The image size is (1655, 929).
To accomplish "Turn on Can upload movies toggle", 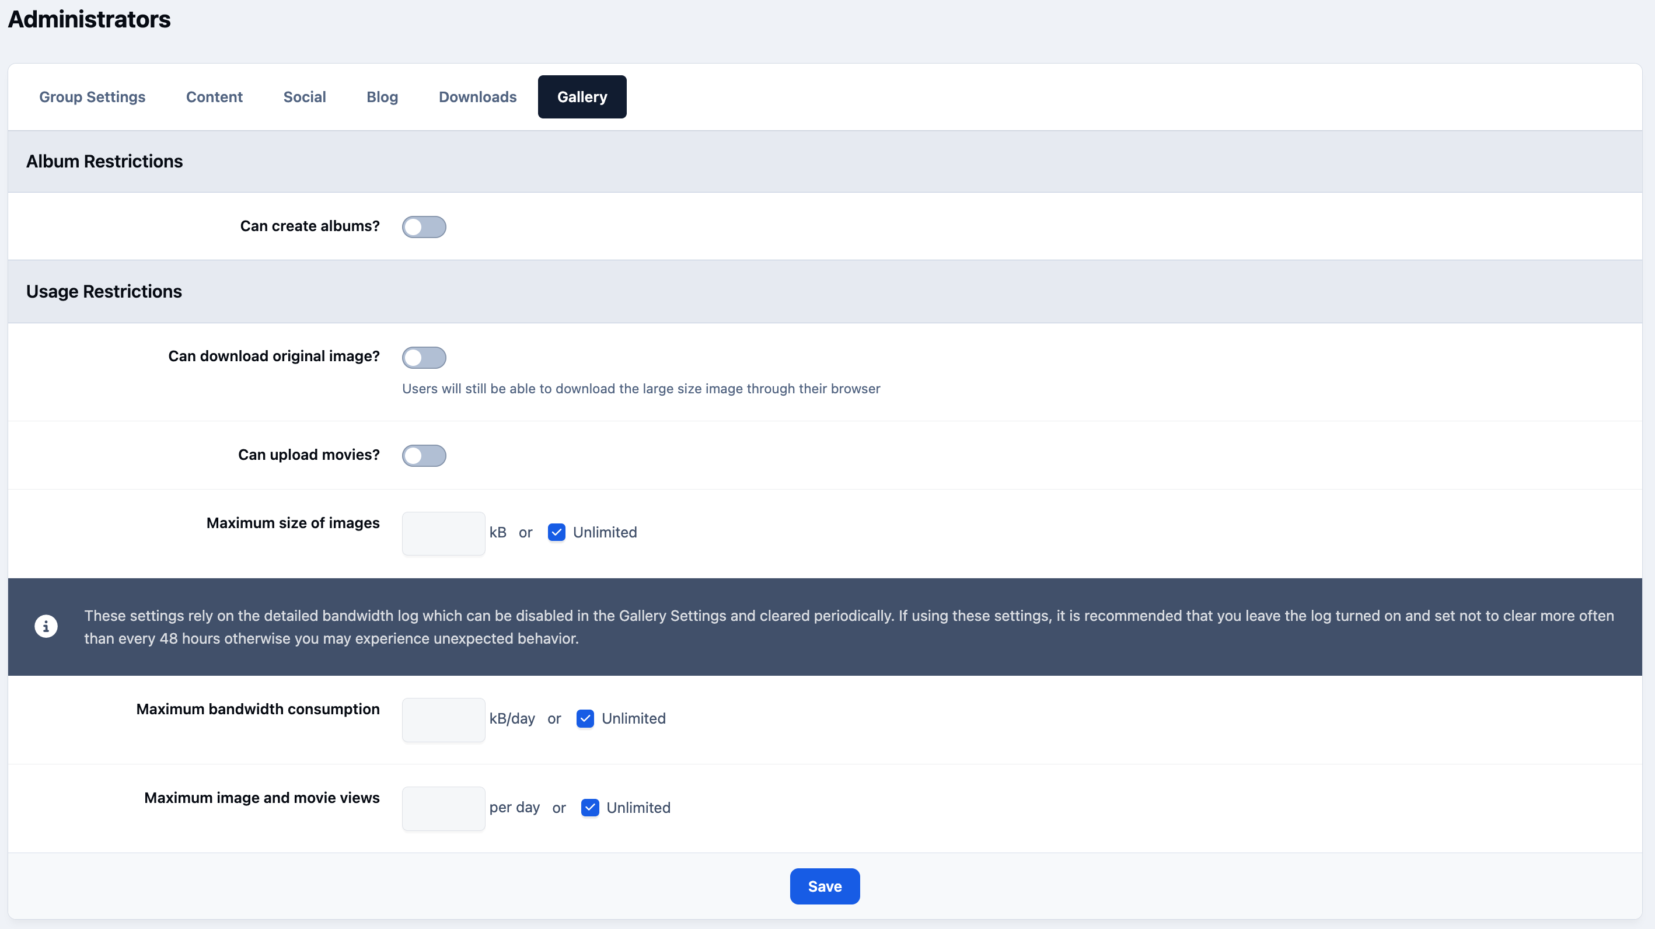I will pyautogui.click(x=424, y=456).
